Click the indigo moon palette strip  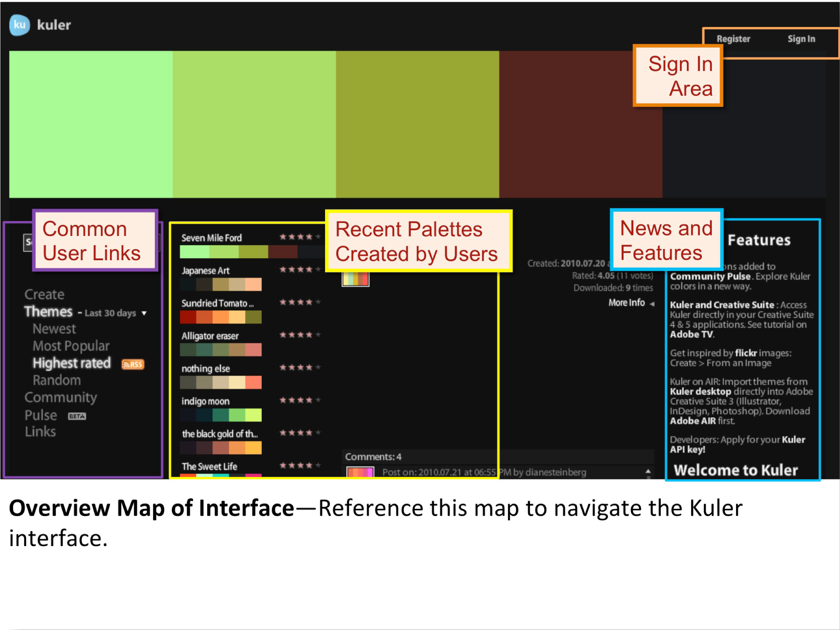coord(221,415)
